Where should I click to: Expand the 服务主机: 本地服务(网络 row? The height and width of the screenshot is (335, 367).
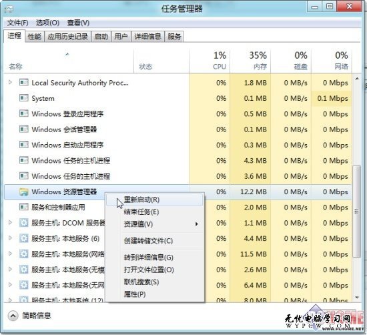pos(10,254)
